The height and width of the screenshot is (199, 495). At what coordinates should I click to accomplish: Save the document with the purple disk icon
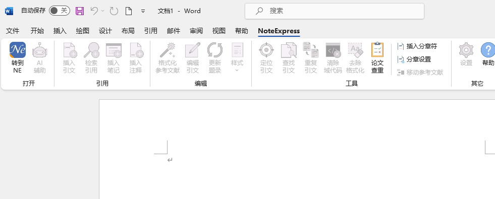(80, 11)
